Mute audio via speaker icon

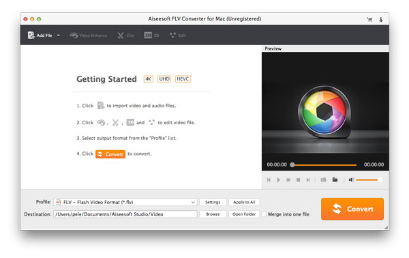pyautogui.click(x=351, y=180)
